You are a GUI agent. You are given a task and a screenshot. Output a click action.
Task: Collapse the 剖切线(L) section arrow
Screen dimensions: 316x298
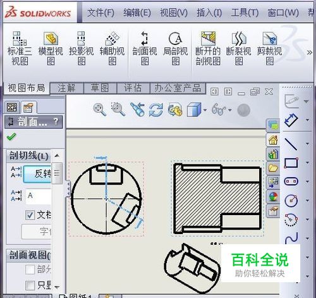point(57,156)
